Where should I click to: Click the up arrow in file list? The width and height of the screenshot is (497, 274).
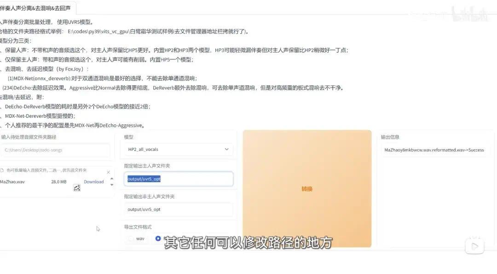pos(111,179)
